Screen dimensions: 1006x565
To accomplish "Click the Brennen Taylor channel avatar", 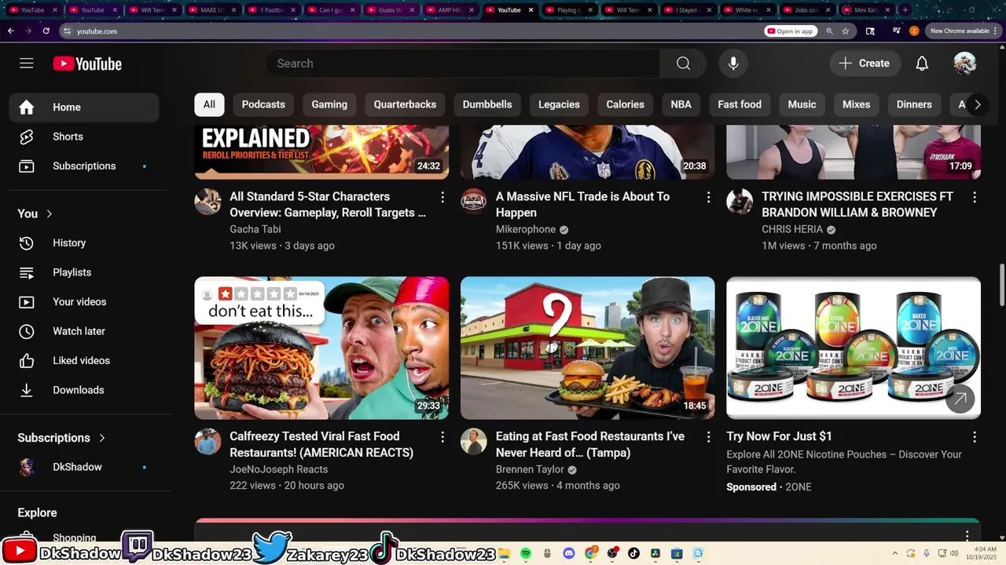I will (473, 442).
